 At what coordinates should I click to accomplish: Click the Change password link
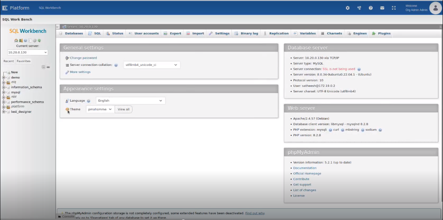point(83,58)
